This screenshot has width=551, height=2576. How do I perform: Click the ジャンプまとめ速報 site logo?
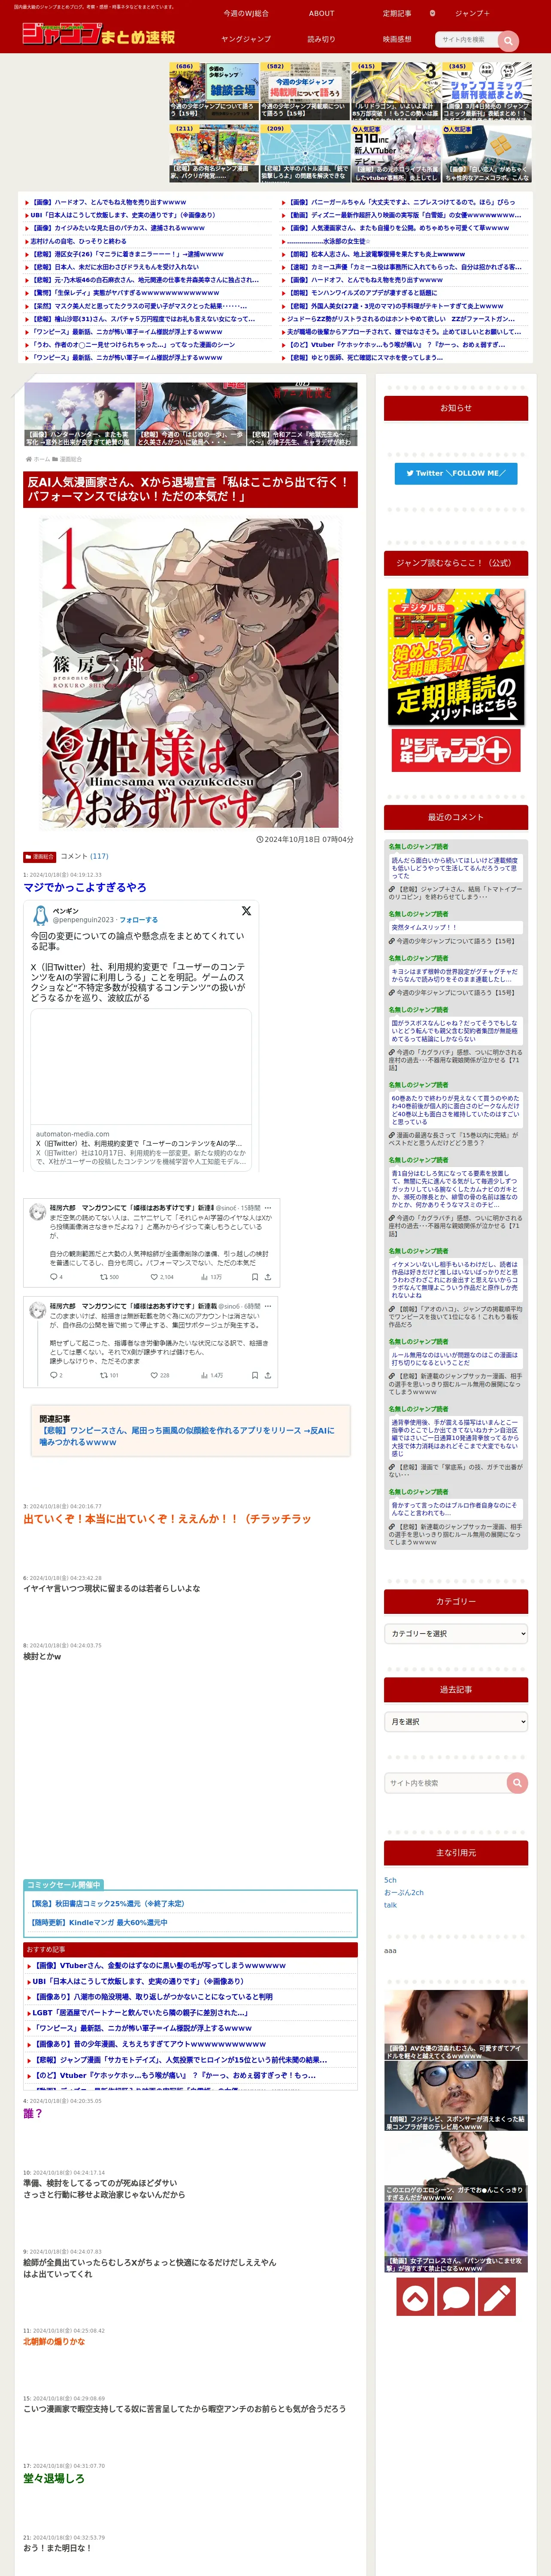point(98,34)
